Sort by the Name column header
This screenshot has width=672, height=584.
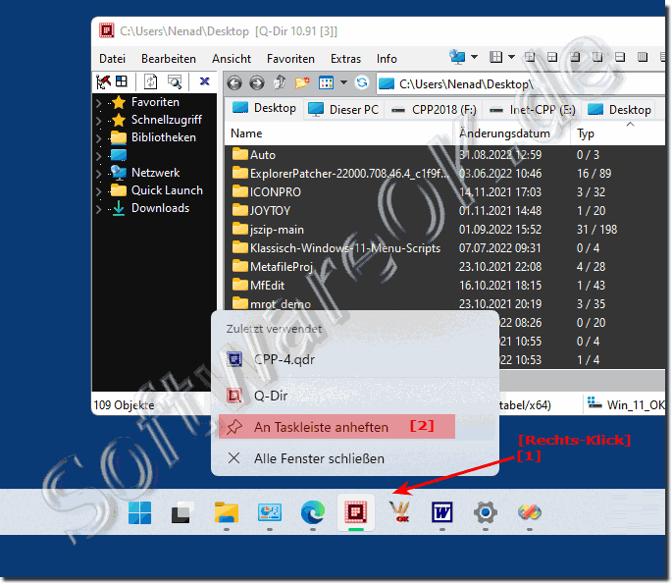click(338, 133)
